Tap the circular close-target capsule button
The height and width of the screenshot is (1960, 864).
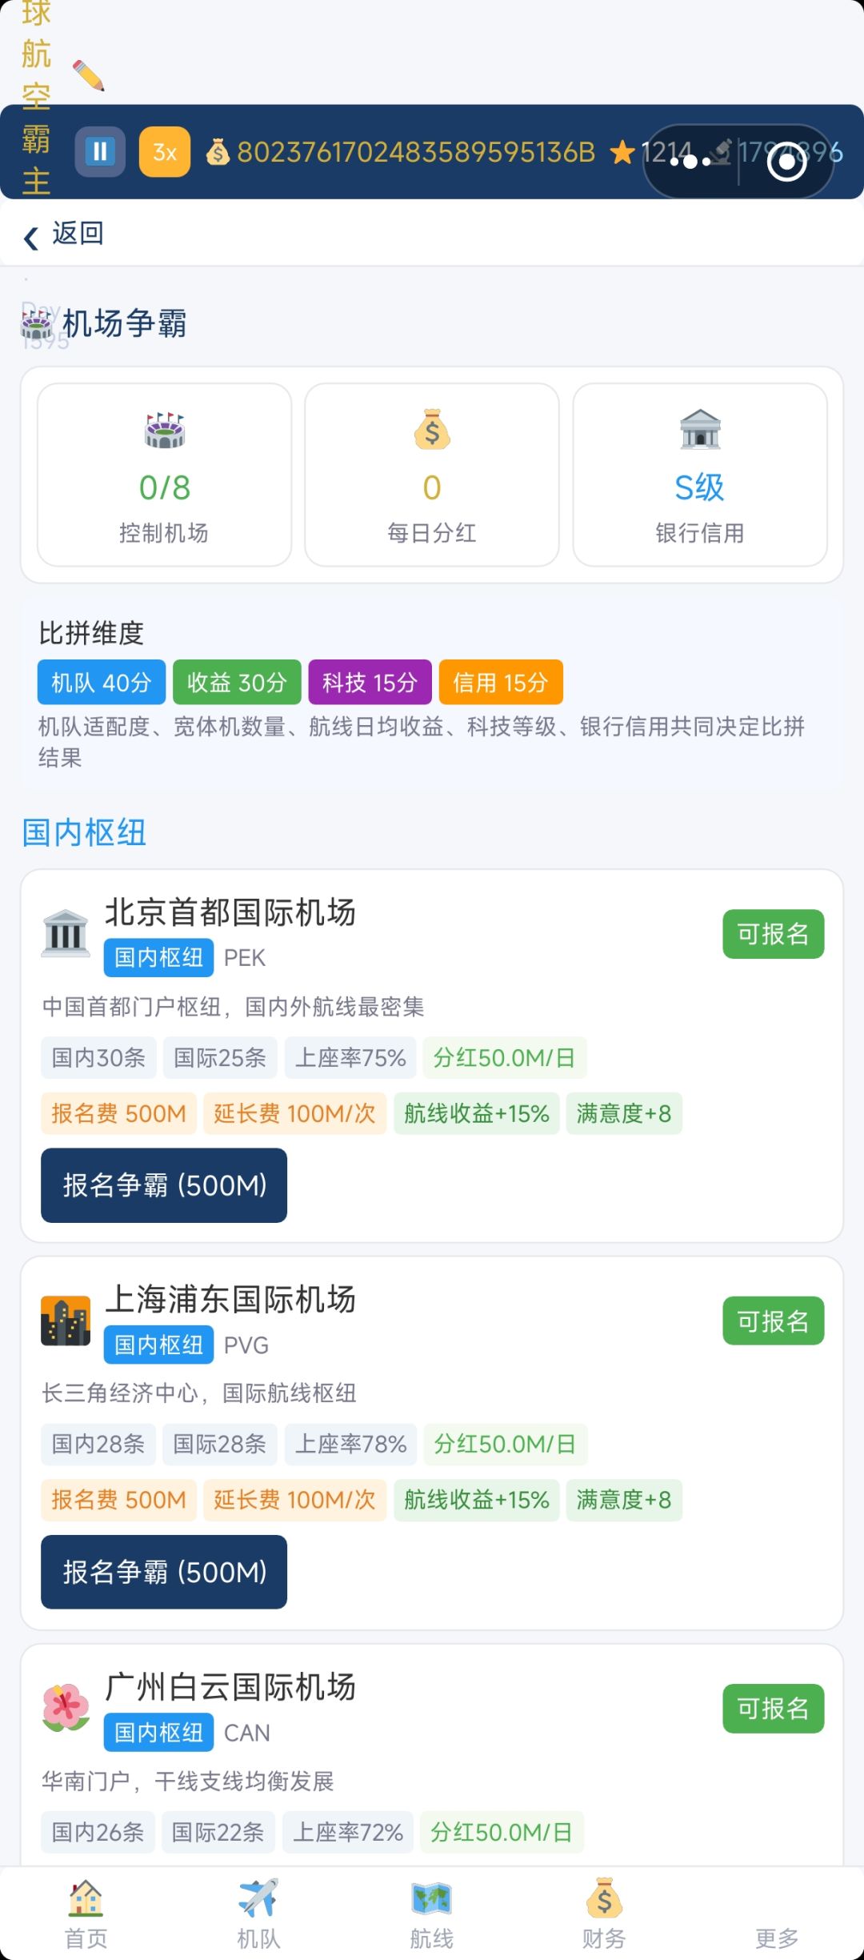click(786, 162)
